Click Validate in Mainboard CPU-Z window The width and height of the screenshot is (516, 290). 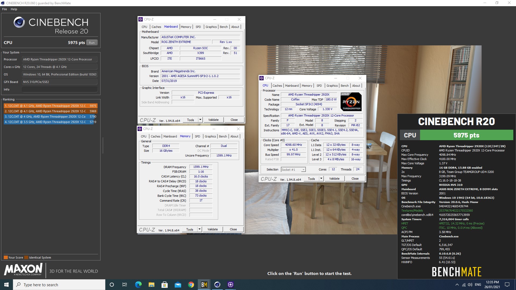(x=213, y=120)
